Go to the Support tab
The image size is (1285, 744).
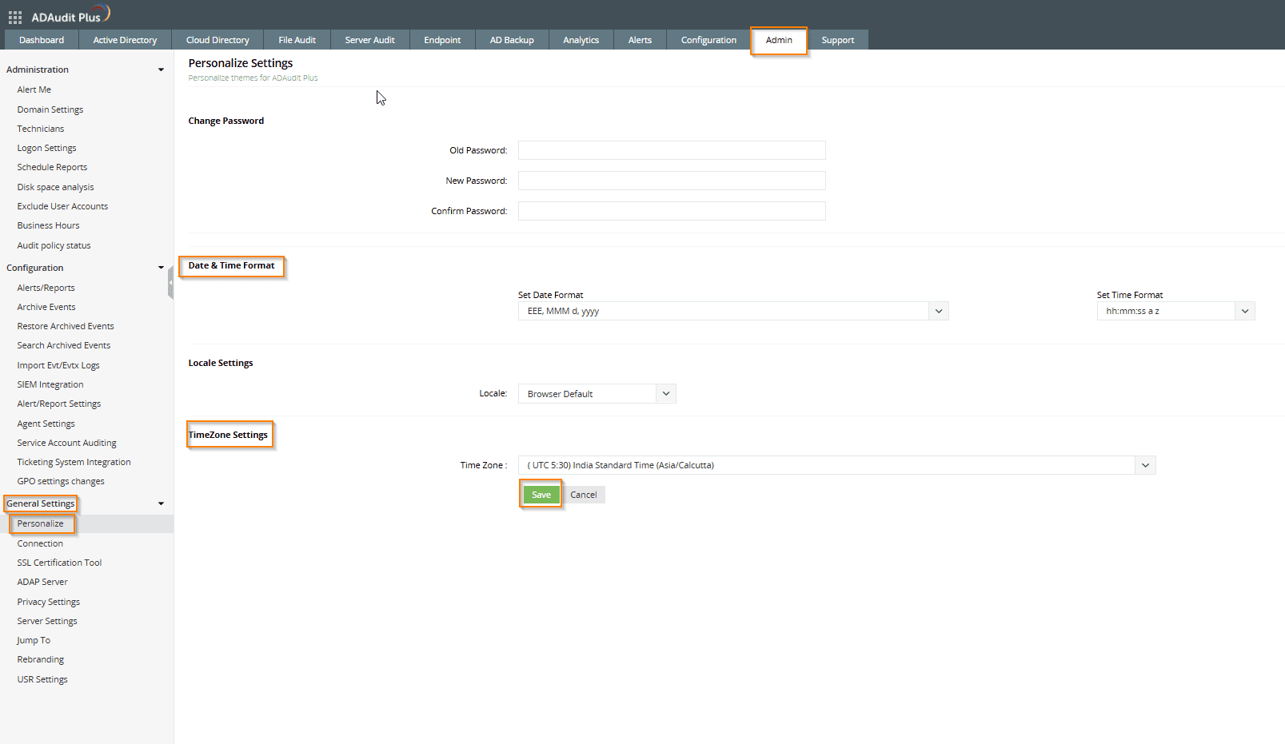(x=837, y=40)
